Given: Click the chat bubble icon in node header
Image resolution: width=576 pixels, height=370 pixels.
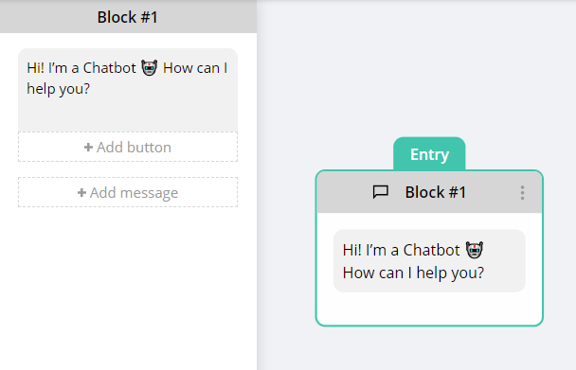Looking at the screenshot, I should click(380, 192).
